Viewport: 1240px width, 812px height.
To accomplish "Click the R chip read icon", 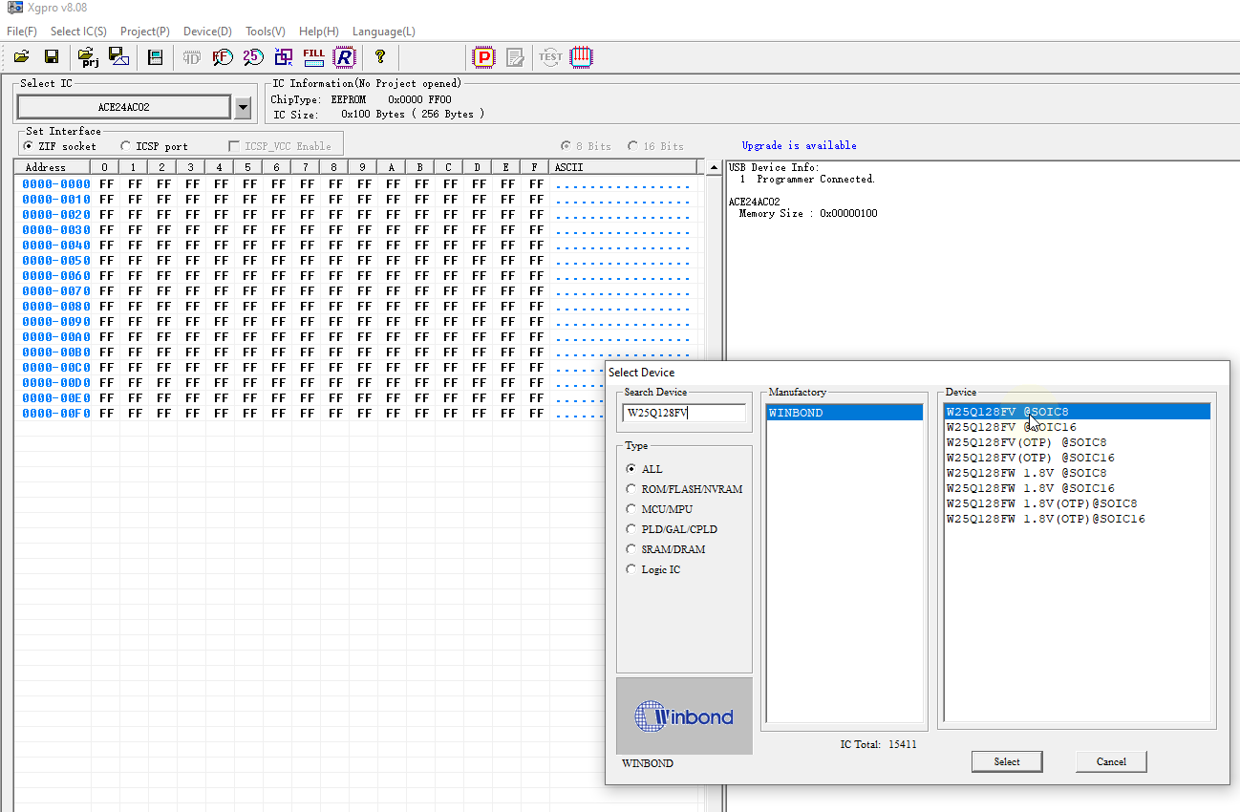I will [344, 57].
